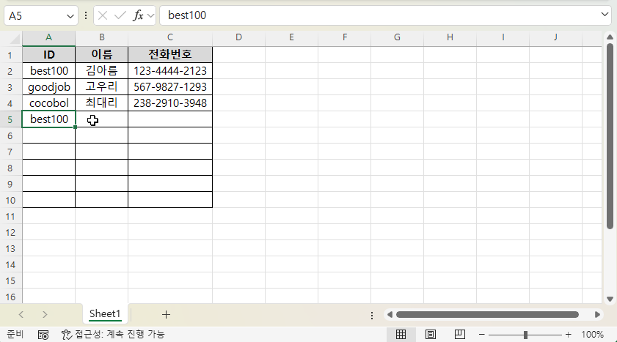Select column E header
The height and width of the screenshot is (342, 617).
tap(291, 37)
